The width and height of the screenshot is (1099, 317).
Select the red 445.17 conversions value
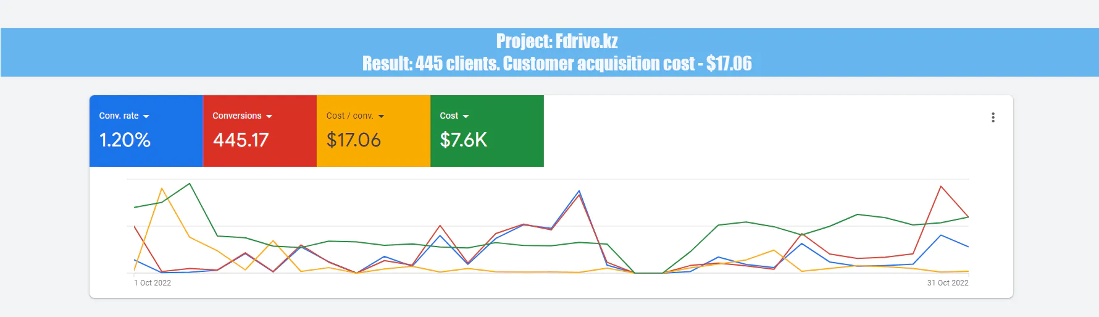(x=241, y=140)
